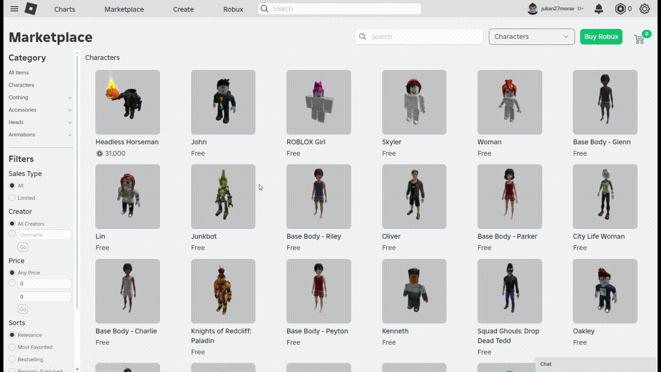Click the magnifier icon in top search bar
The height and width of the screenshot is (372, 661).
264,9
